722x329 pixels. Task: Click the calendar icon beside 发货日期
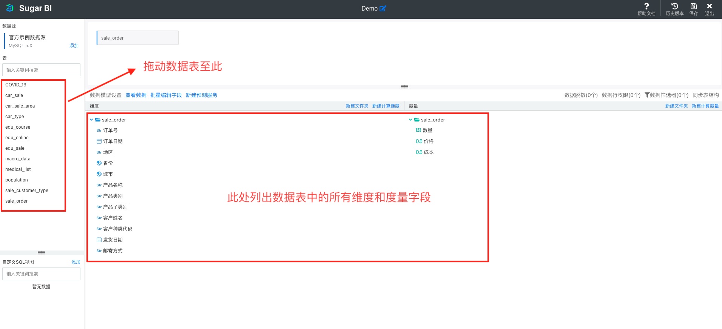pyautogui.click(x=99, y=240)
